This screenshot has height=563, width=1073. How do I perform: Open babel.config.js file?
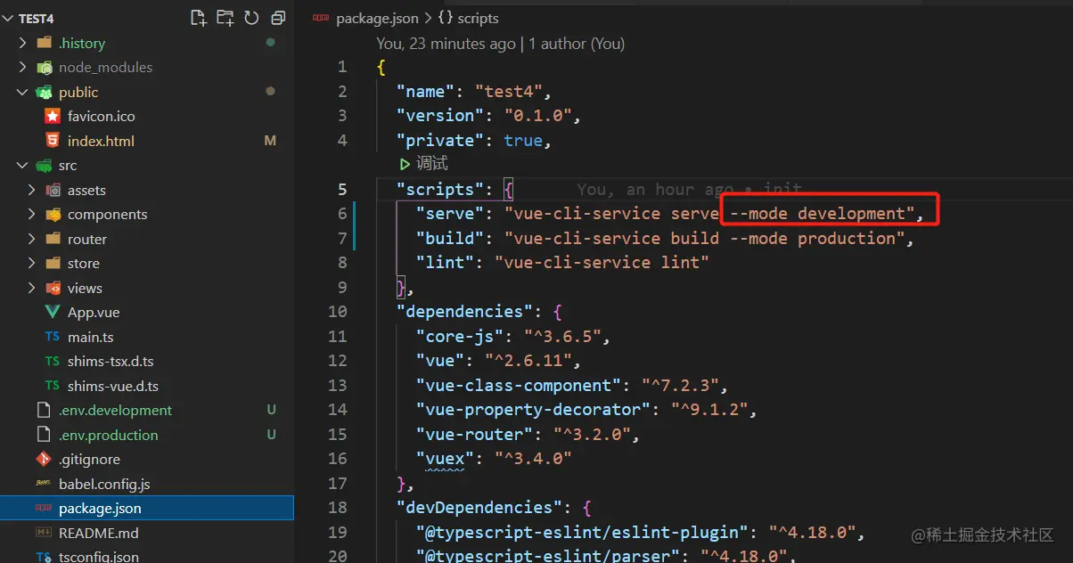pyautogui.click(x=104, y=485)
